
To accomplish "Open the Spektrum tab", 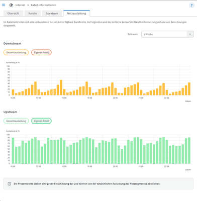I will pos(52,14).
